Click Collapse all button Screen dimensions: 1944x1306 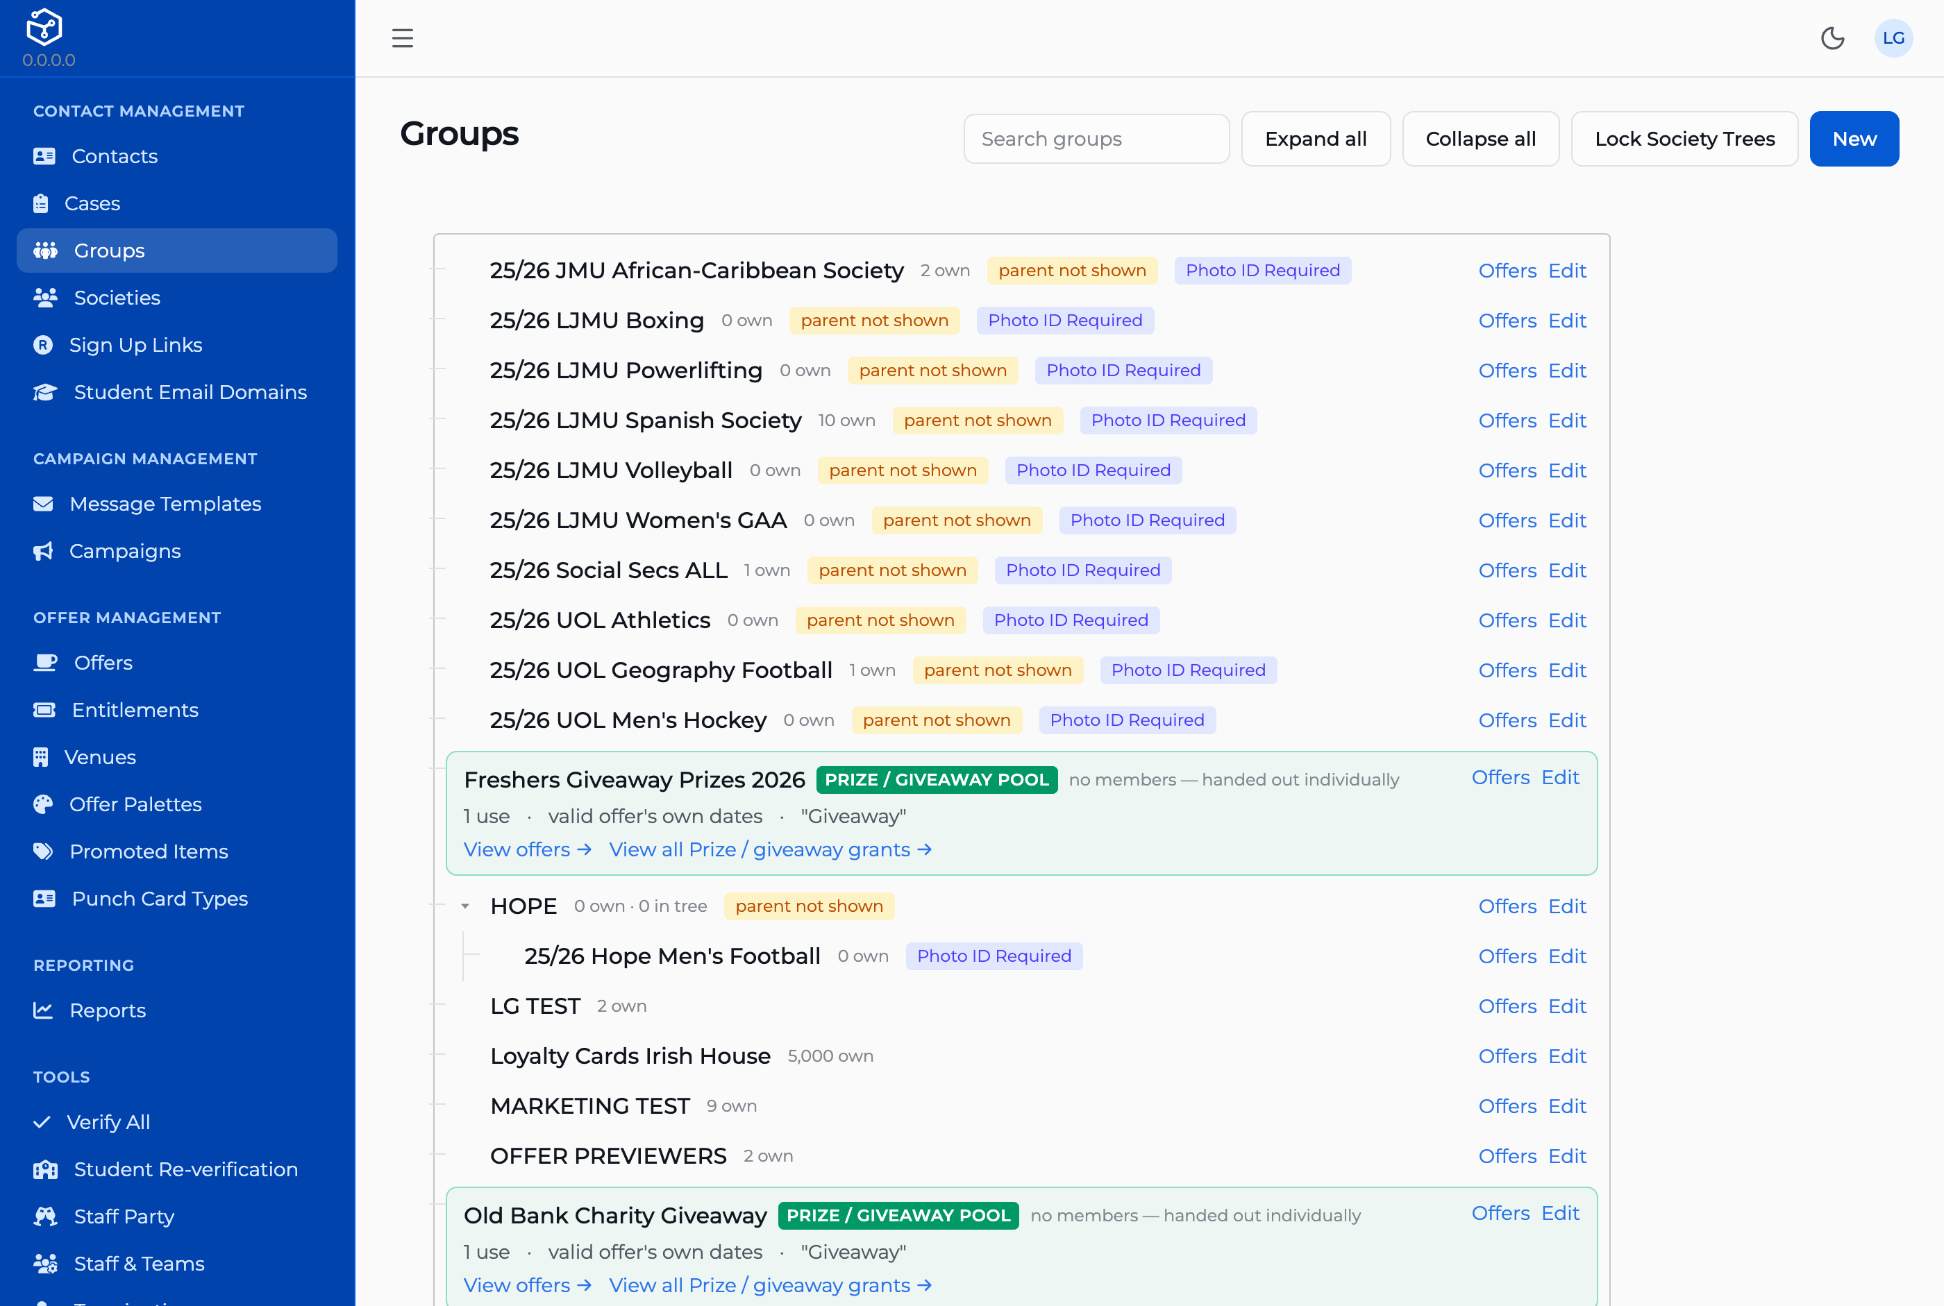pos(1481,139)
